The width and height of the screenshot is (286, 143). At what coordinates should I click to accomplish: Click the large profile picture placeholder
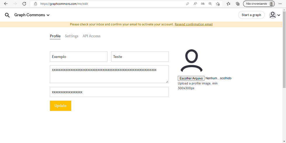(x=191, y=61)
